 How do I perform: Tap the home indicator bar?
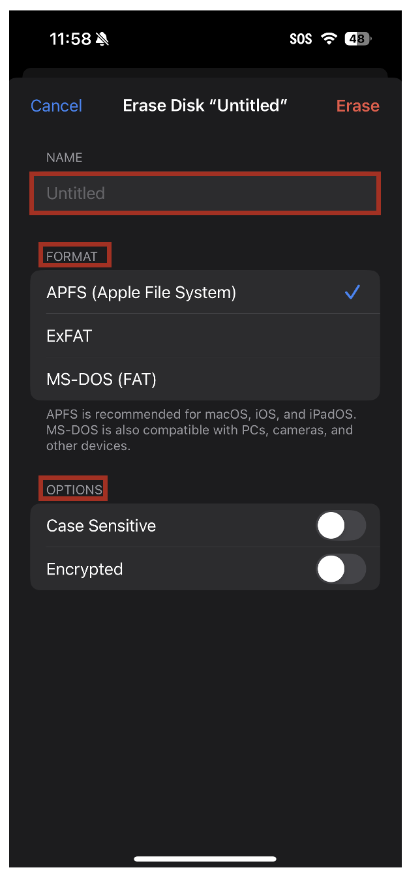tap(205, 859)
